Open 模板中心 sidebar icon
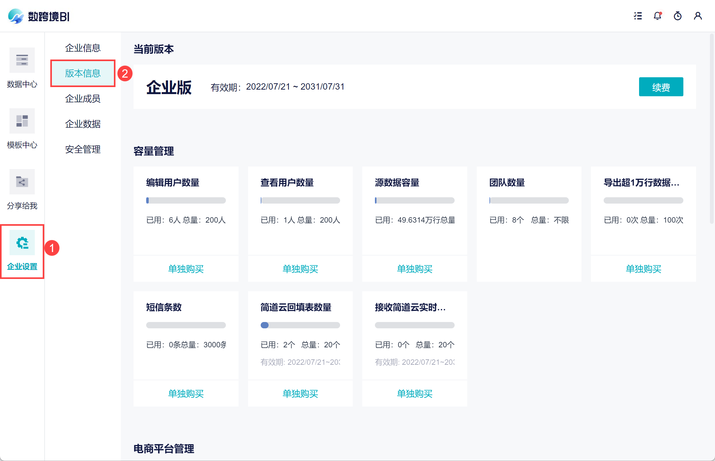 click(x=22, y=121)
